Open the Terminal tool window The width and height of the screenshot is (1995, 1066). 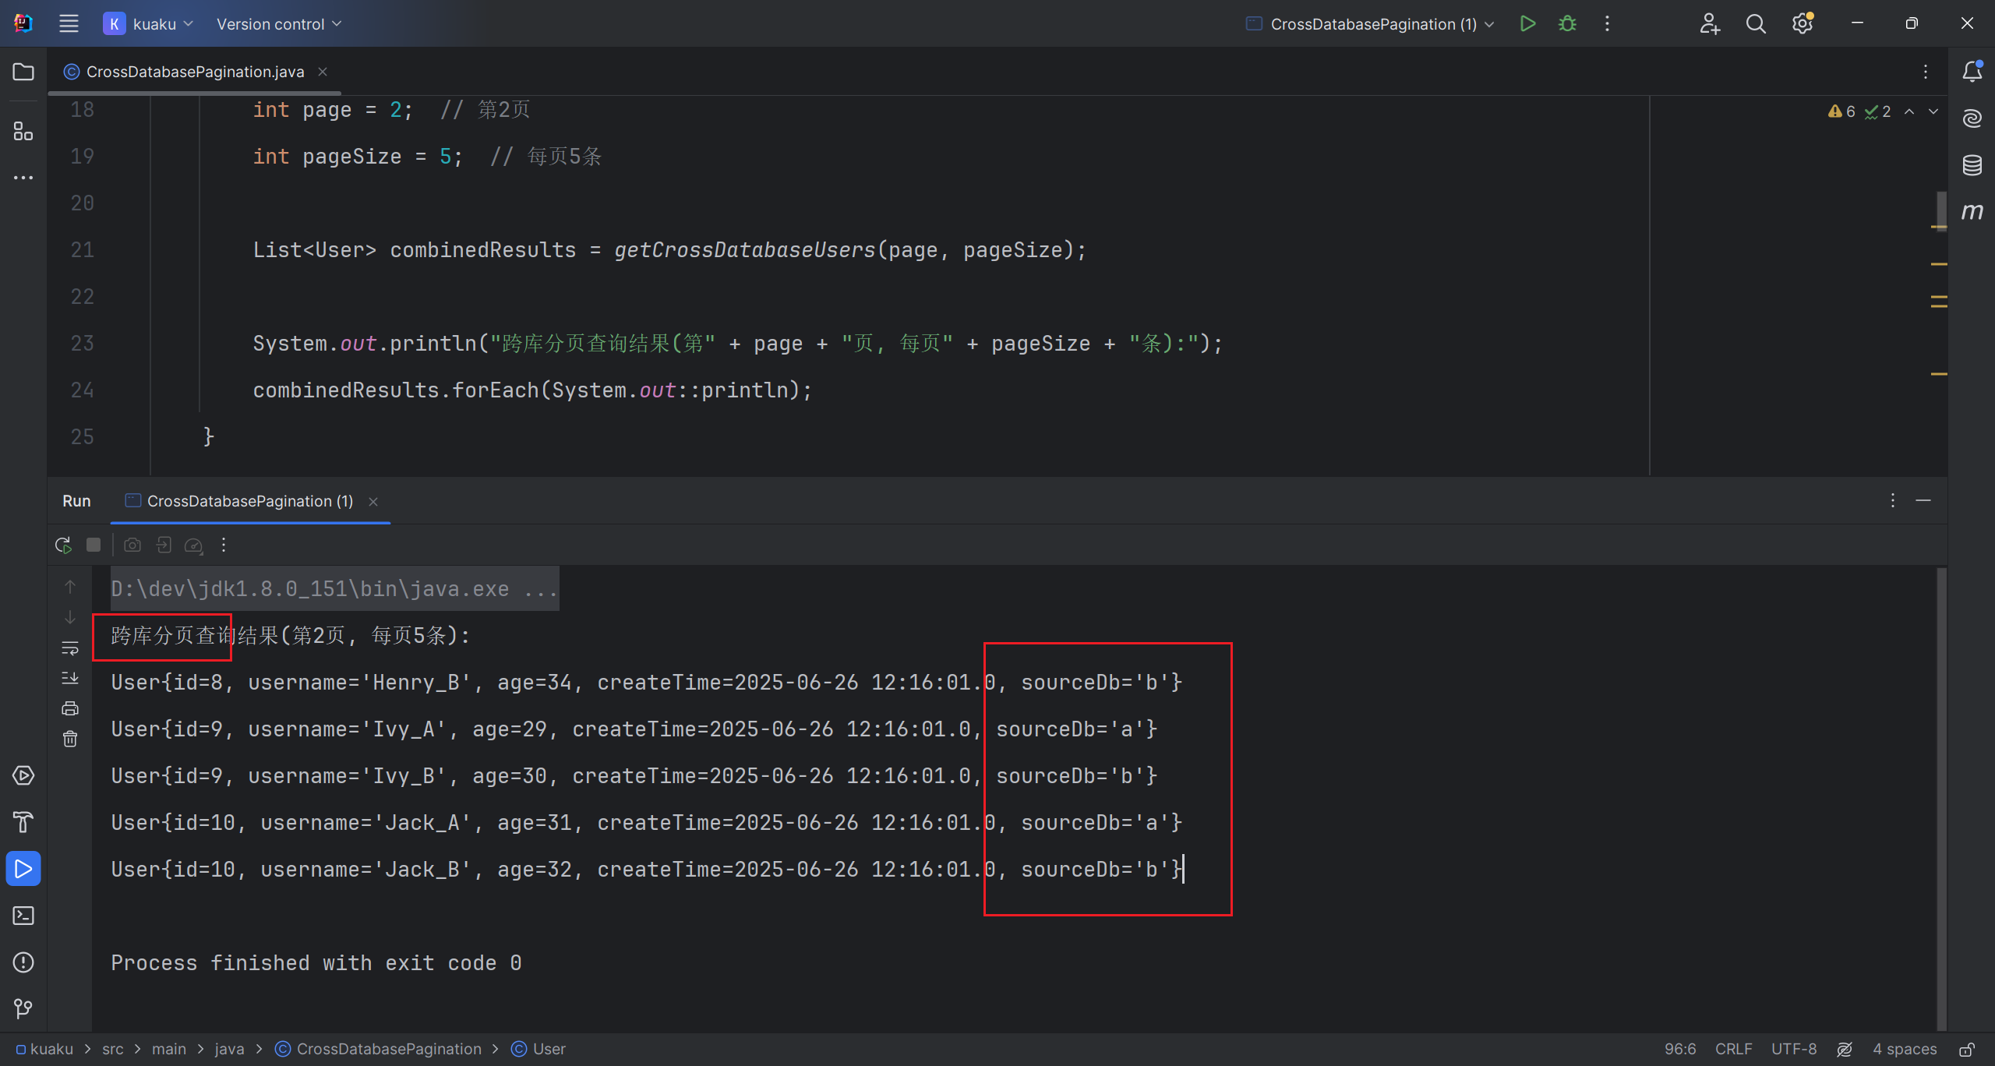23,916
